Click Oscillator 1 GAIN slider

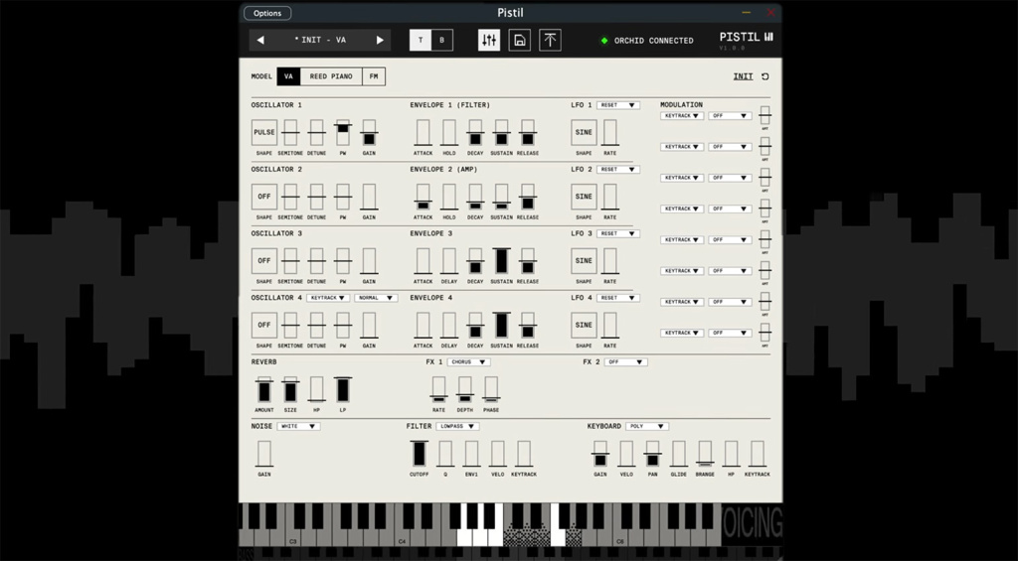pyautogui.click(x=369, y=132)
